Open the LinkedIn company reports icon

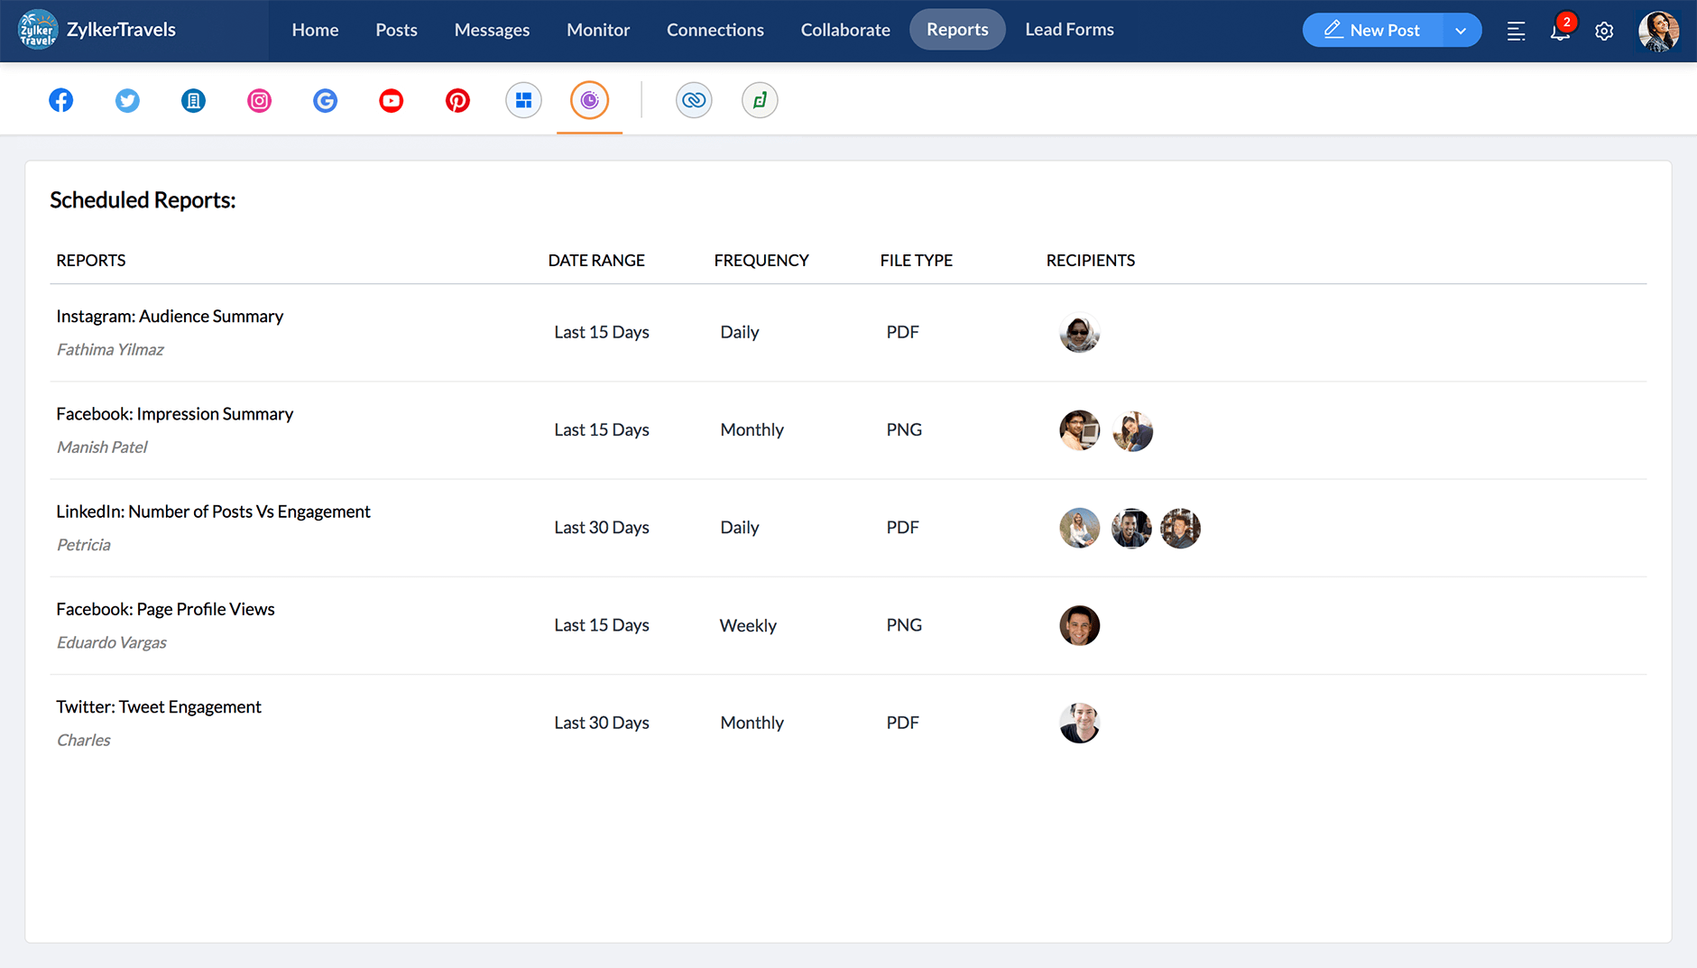point(193,100)
